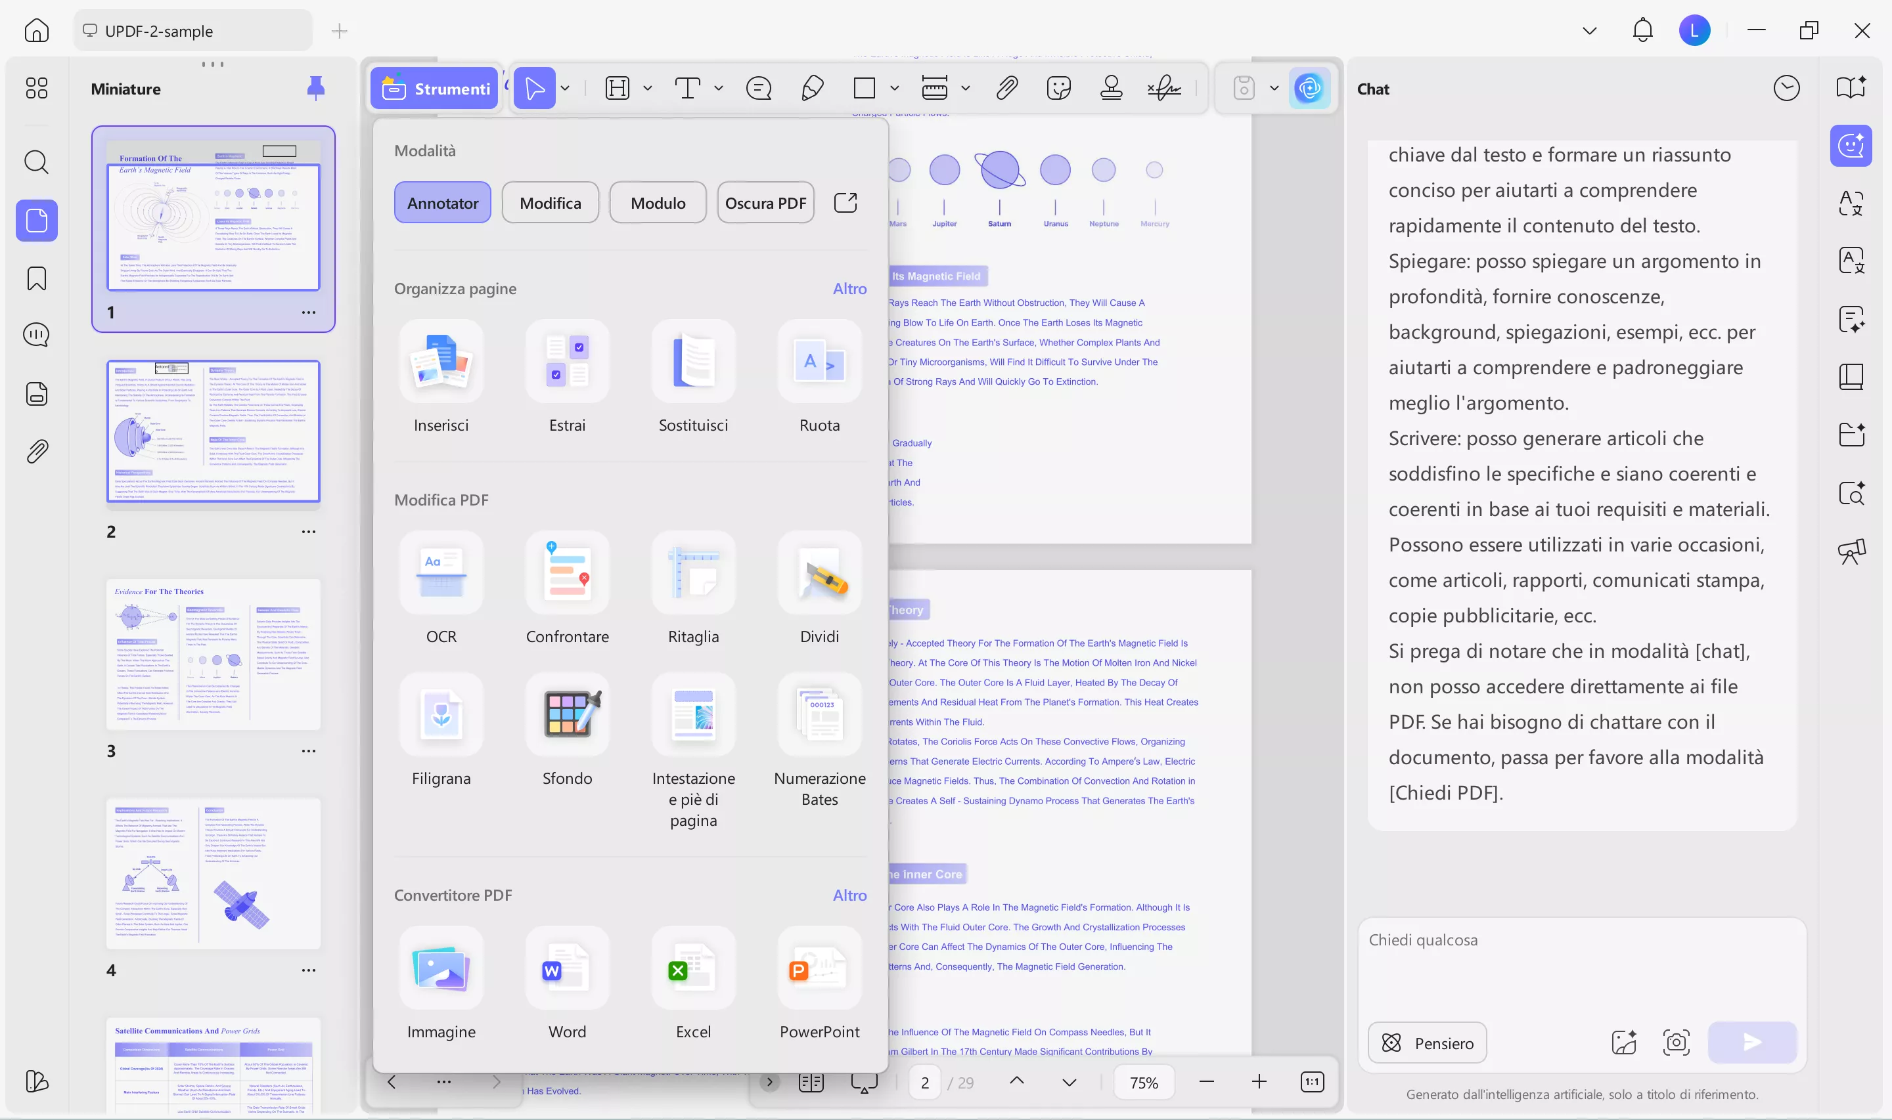Open the save options chevron

1274,89
